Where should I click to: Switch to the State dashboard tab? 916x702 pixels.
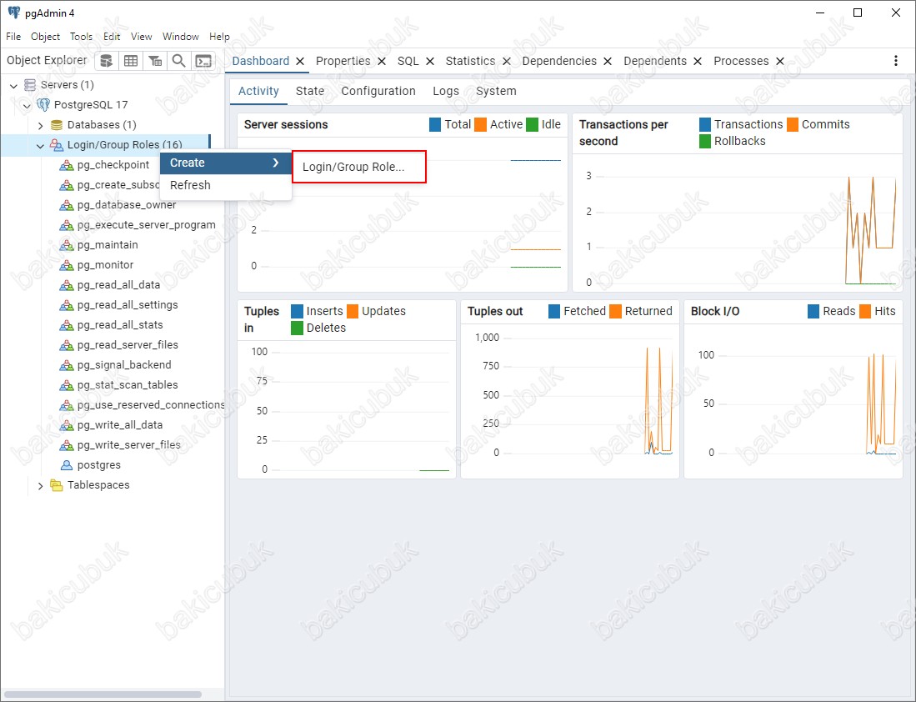(309, 91)
